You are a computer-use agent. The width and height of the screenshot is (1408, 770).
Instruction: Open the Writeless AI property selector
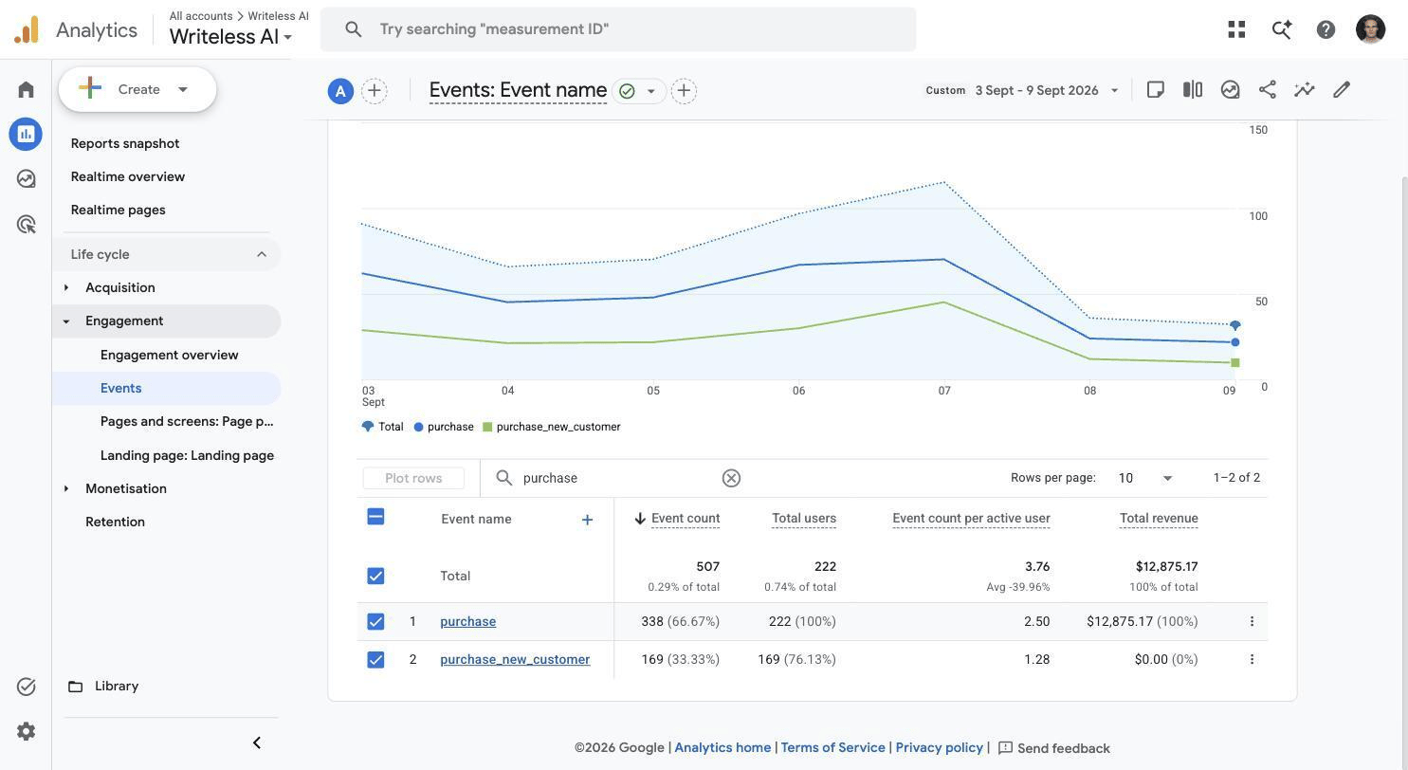tap(230, 37)
